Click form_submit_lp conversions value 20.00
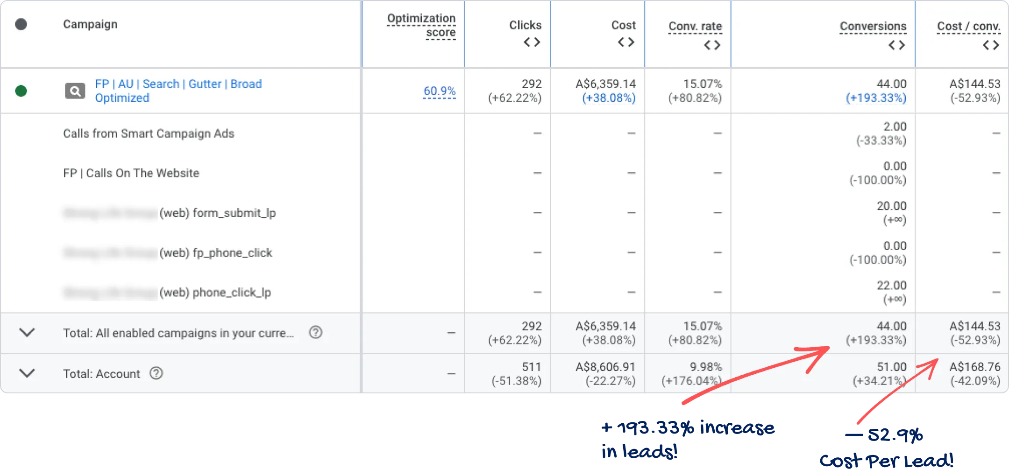Screen dimensions: 1009x476 tap(891, 206)
